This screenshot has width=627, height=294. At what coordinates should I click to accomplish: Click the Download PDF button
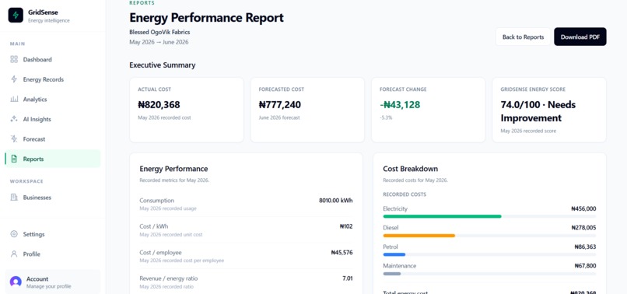[580, 37]
